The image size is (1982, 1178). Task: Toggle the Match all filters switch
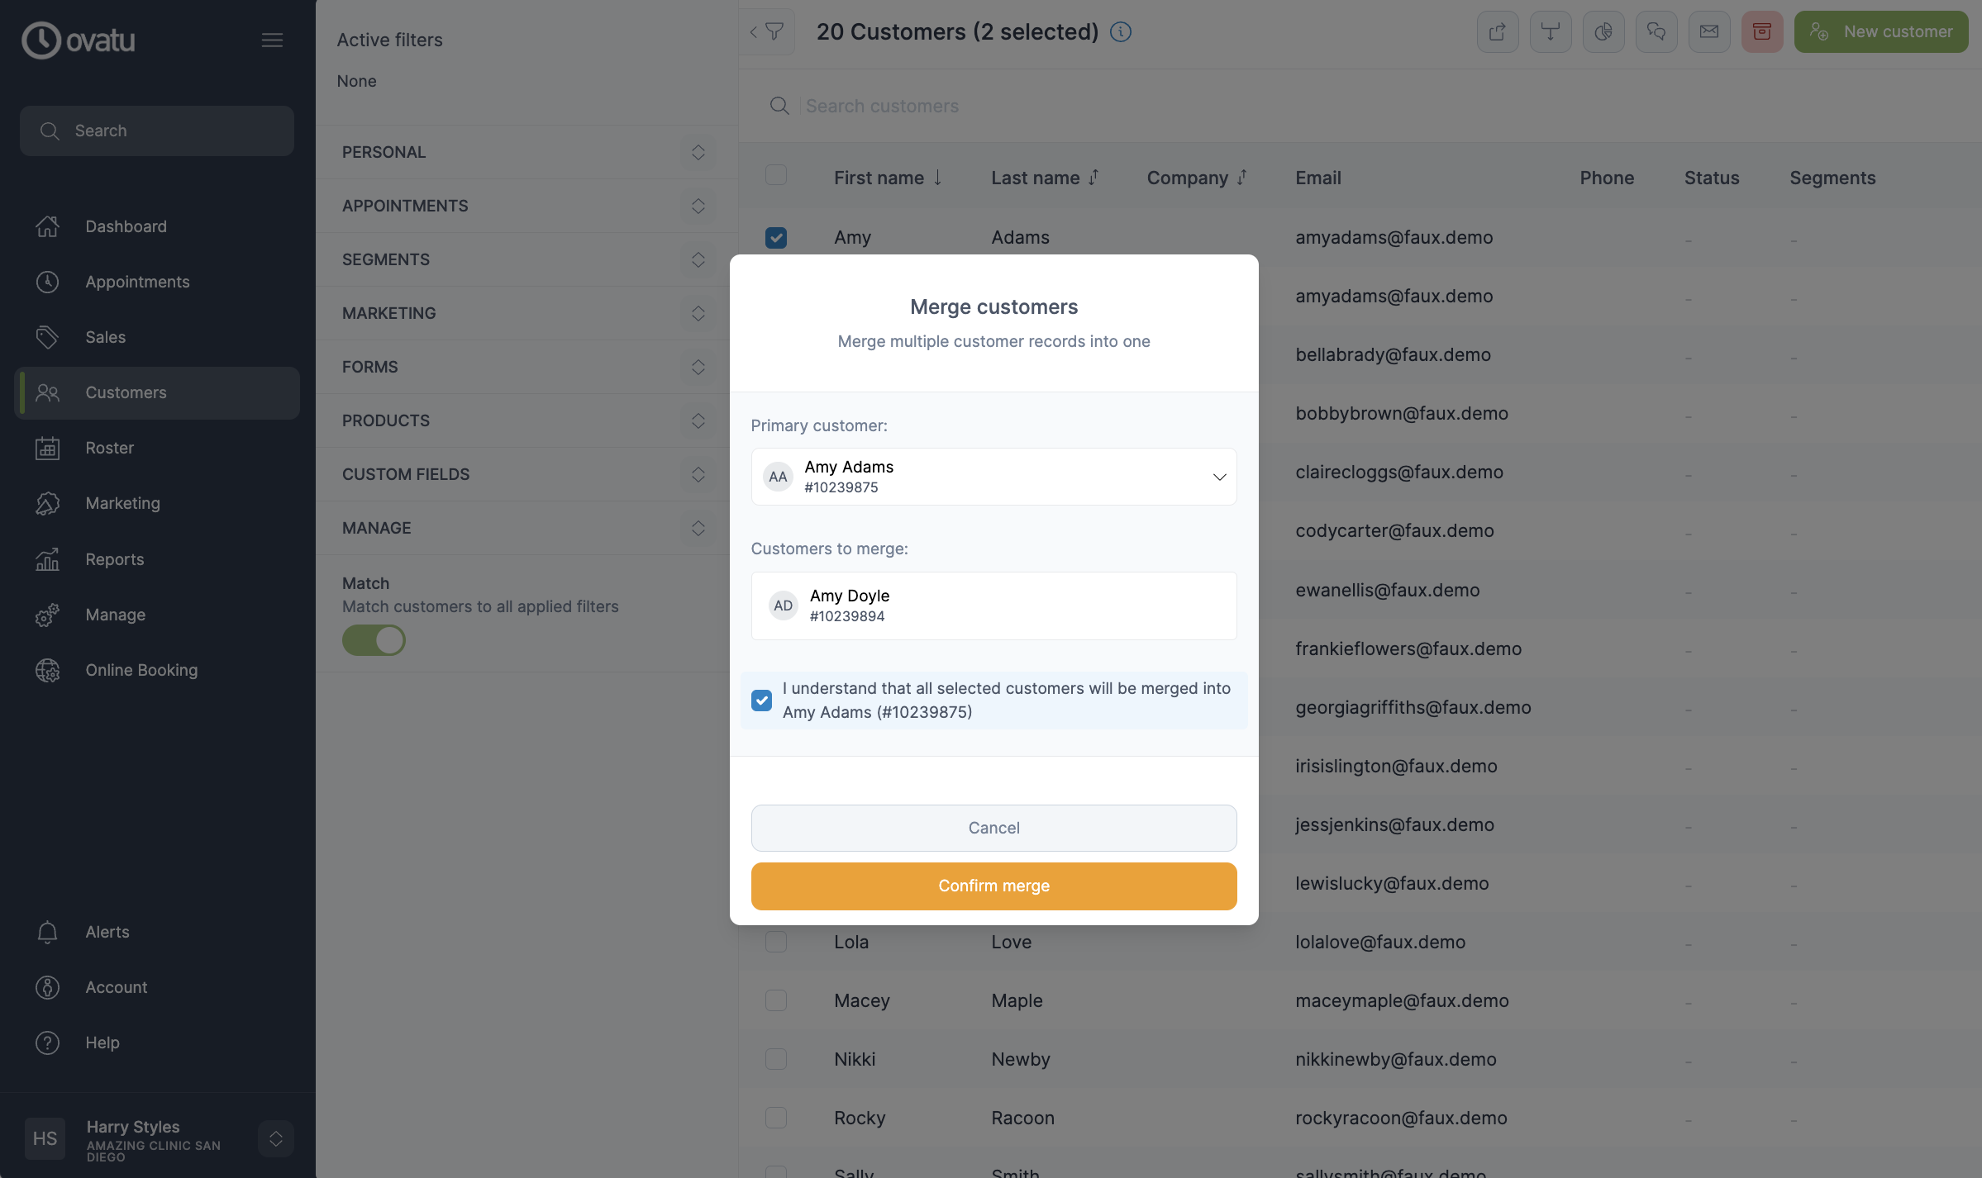(374, 640)
